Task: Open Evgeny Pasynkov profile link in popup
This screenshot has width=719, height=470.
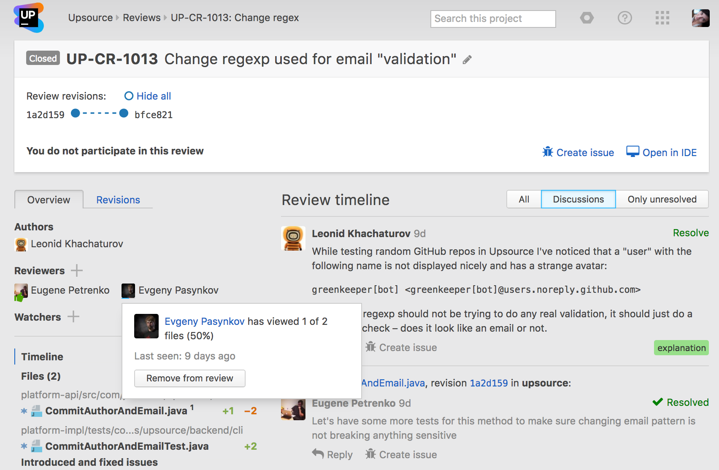Action: [204, 321]
